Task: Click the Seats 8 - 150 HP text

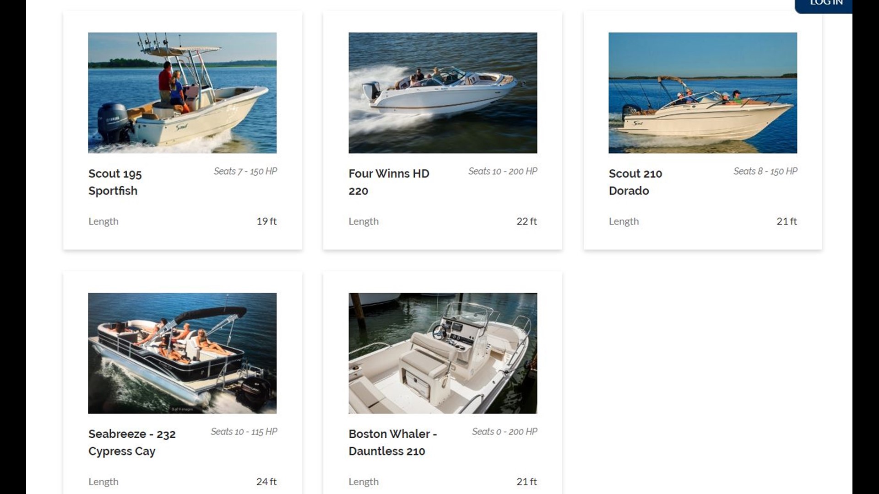Action: (765, 171)
